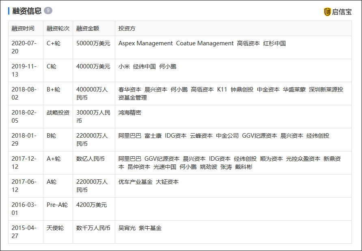
Task: Open investor 光速中国
Action: tap(165, 167)
